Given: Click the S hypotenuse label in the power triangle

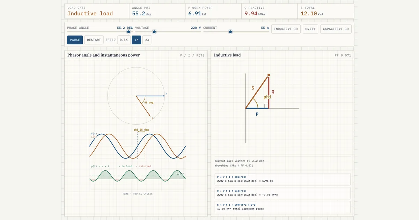Looking at the screenshot, I should point(253,88).
